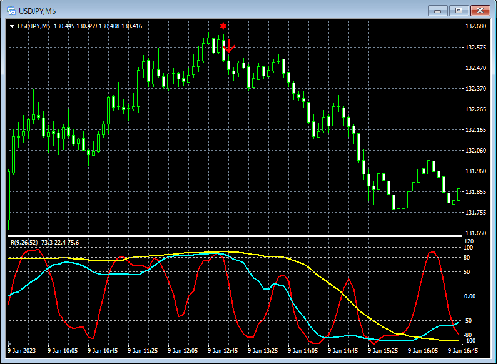
Task: Close the USDJPY,M5 chart window
Action: point(480,11)
